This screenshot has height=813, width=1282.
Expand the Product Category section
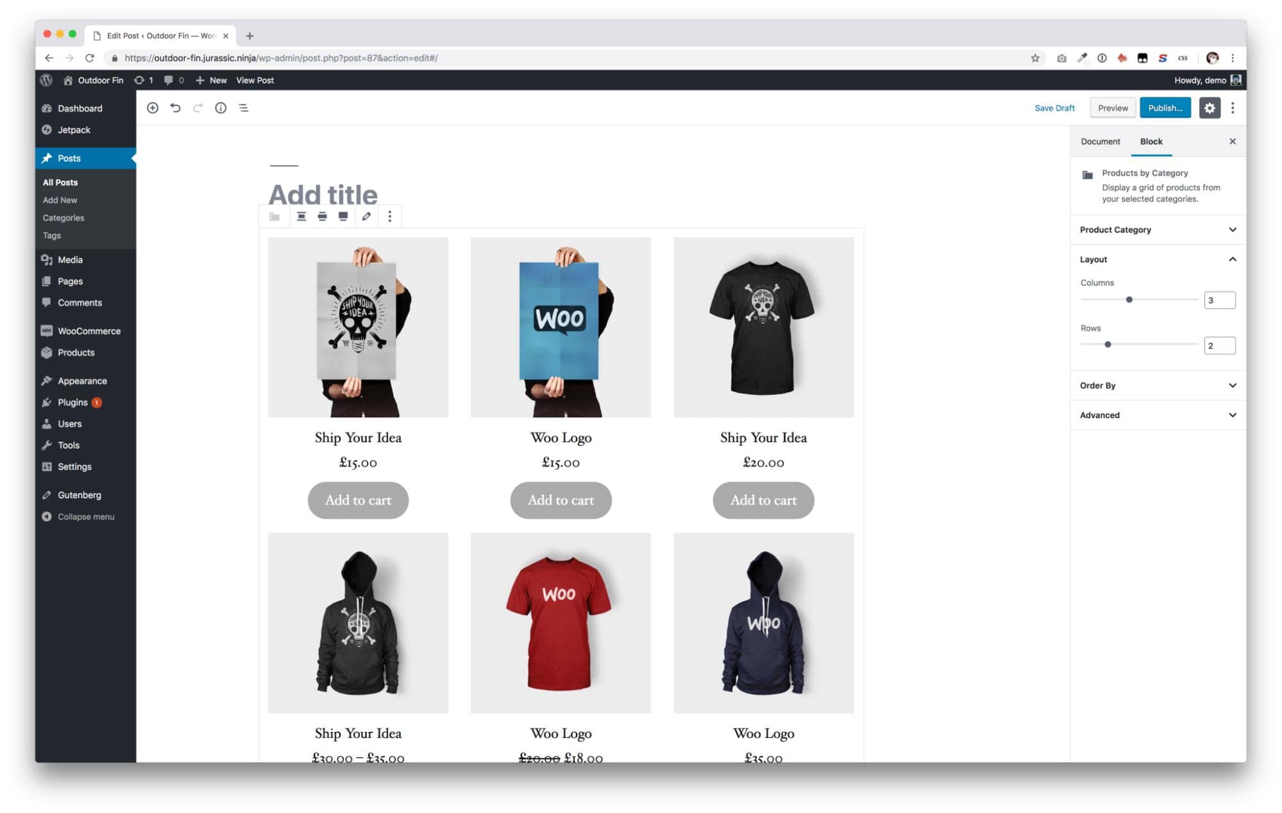tap(1158, 229)
